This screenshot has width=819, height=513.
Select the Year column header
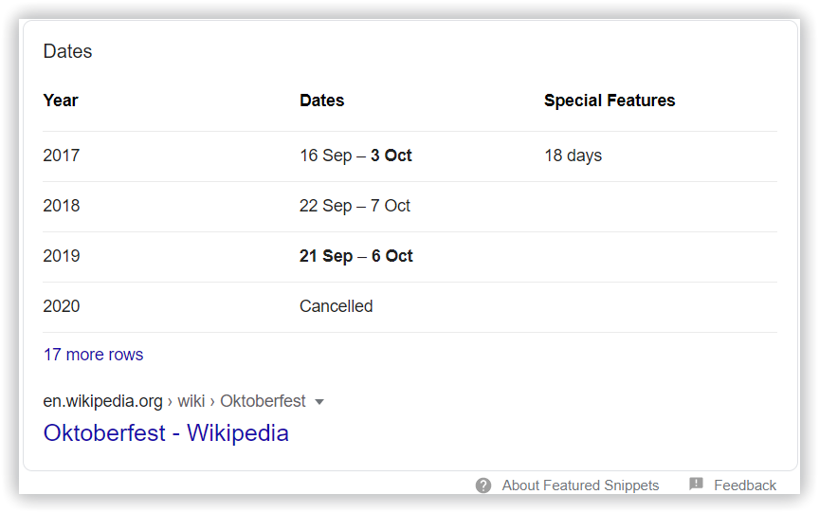[61, 101]
